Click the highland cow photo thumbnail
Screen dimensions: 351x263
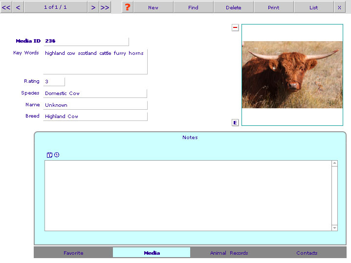(x=292, y=74)
